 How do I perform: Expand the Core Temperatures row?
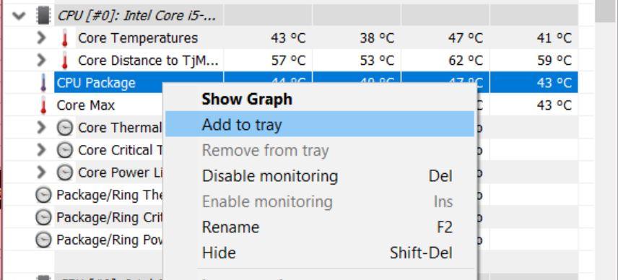tap(41, 38)
